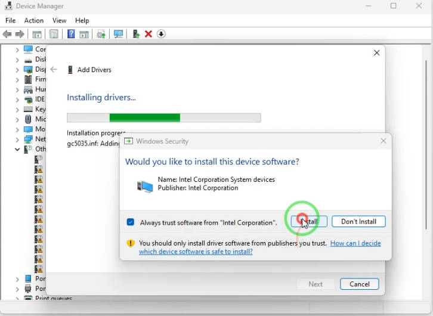Expand the Display adapters node chevron
Image resolution: width=433 pixels, height=316 pixels.
[17, 70]
